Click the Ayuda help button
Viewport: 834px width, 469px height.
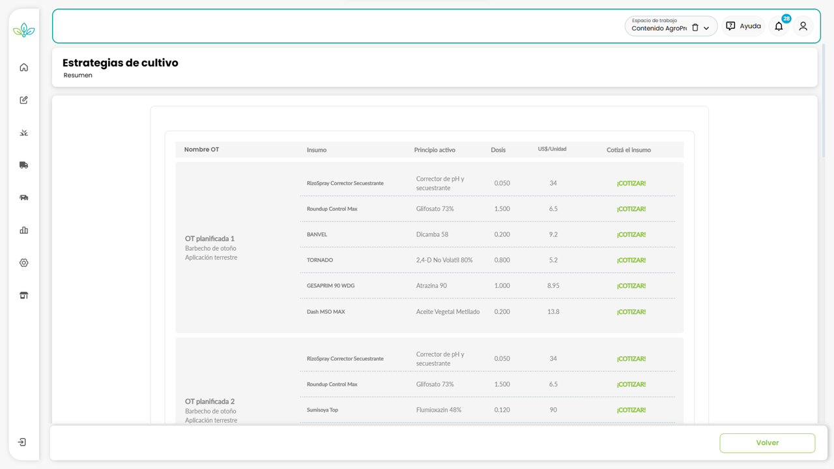tap(743, 26)
